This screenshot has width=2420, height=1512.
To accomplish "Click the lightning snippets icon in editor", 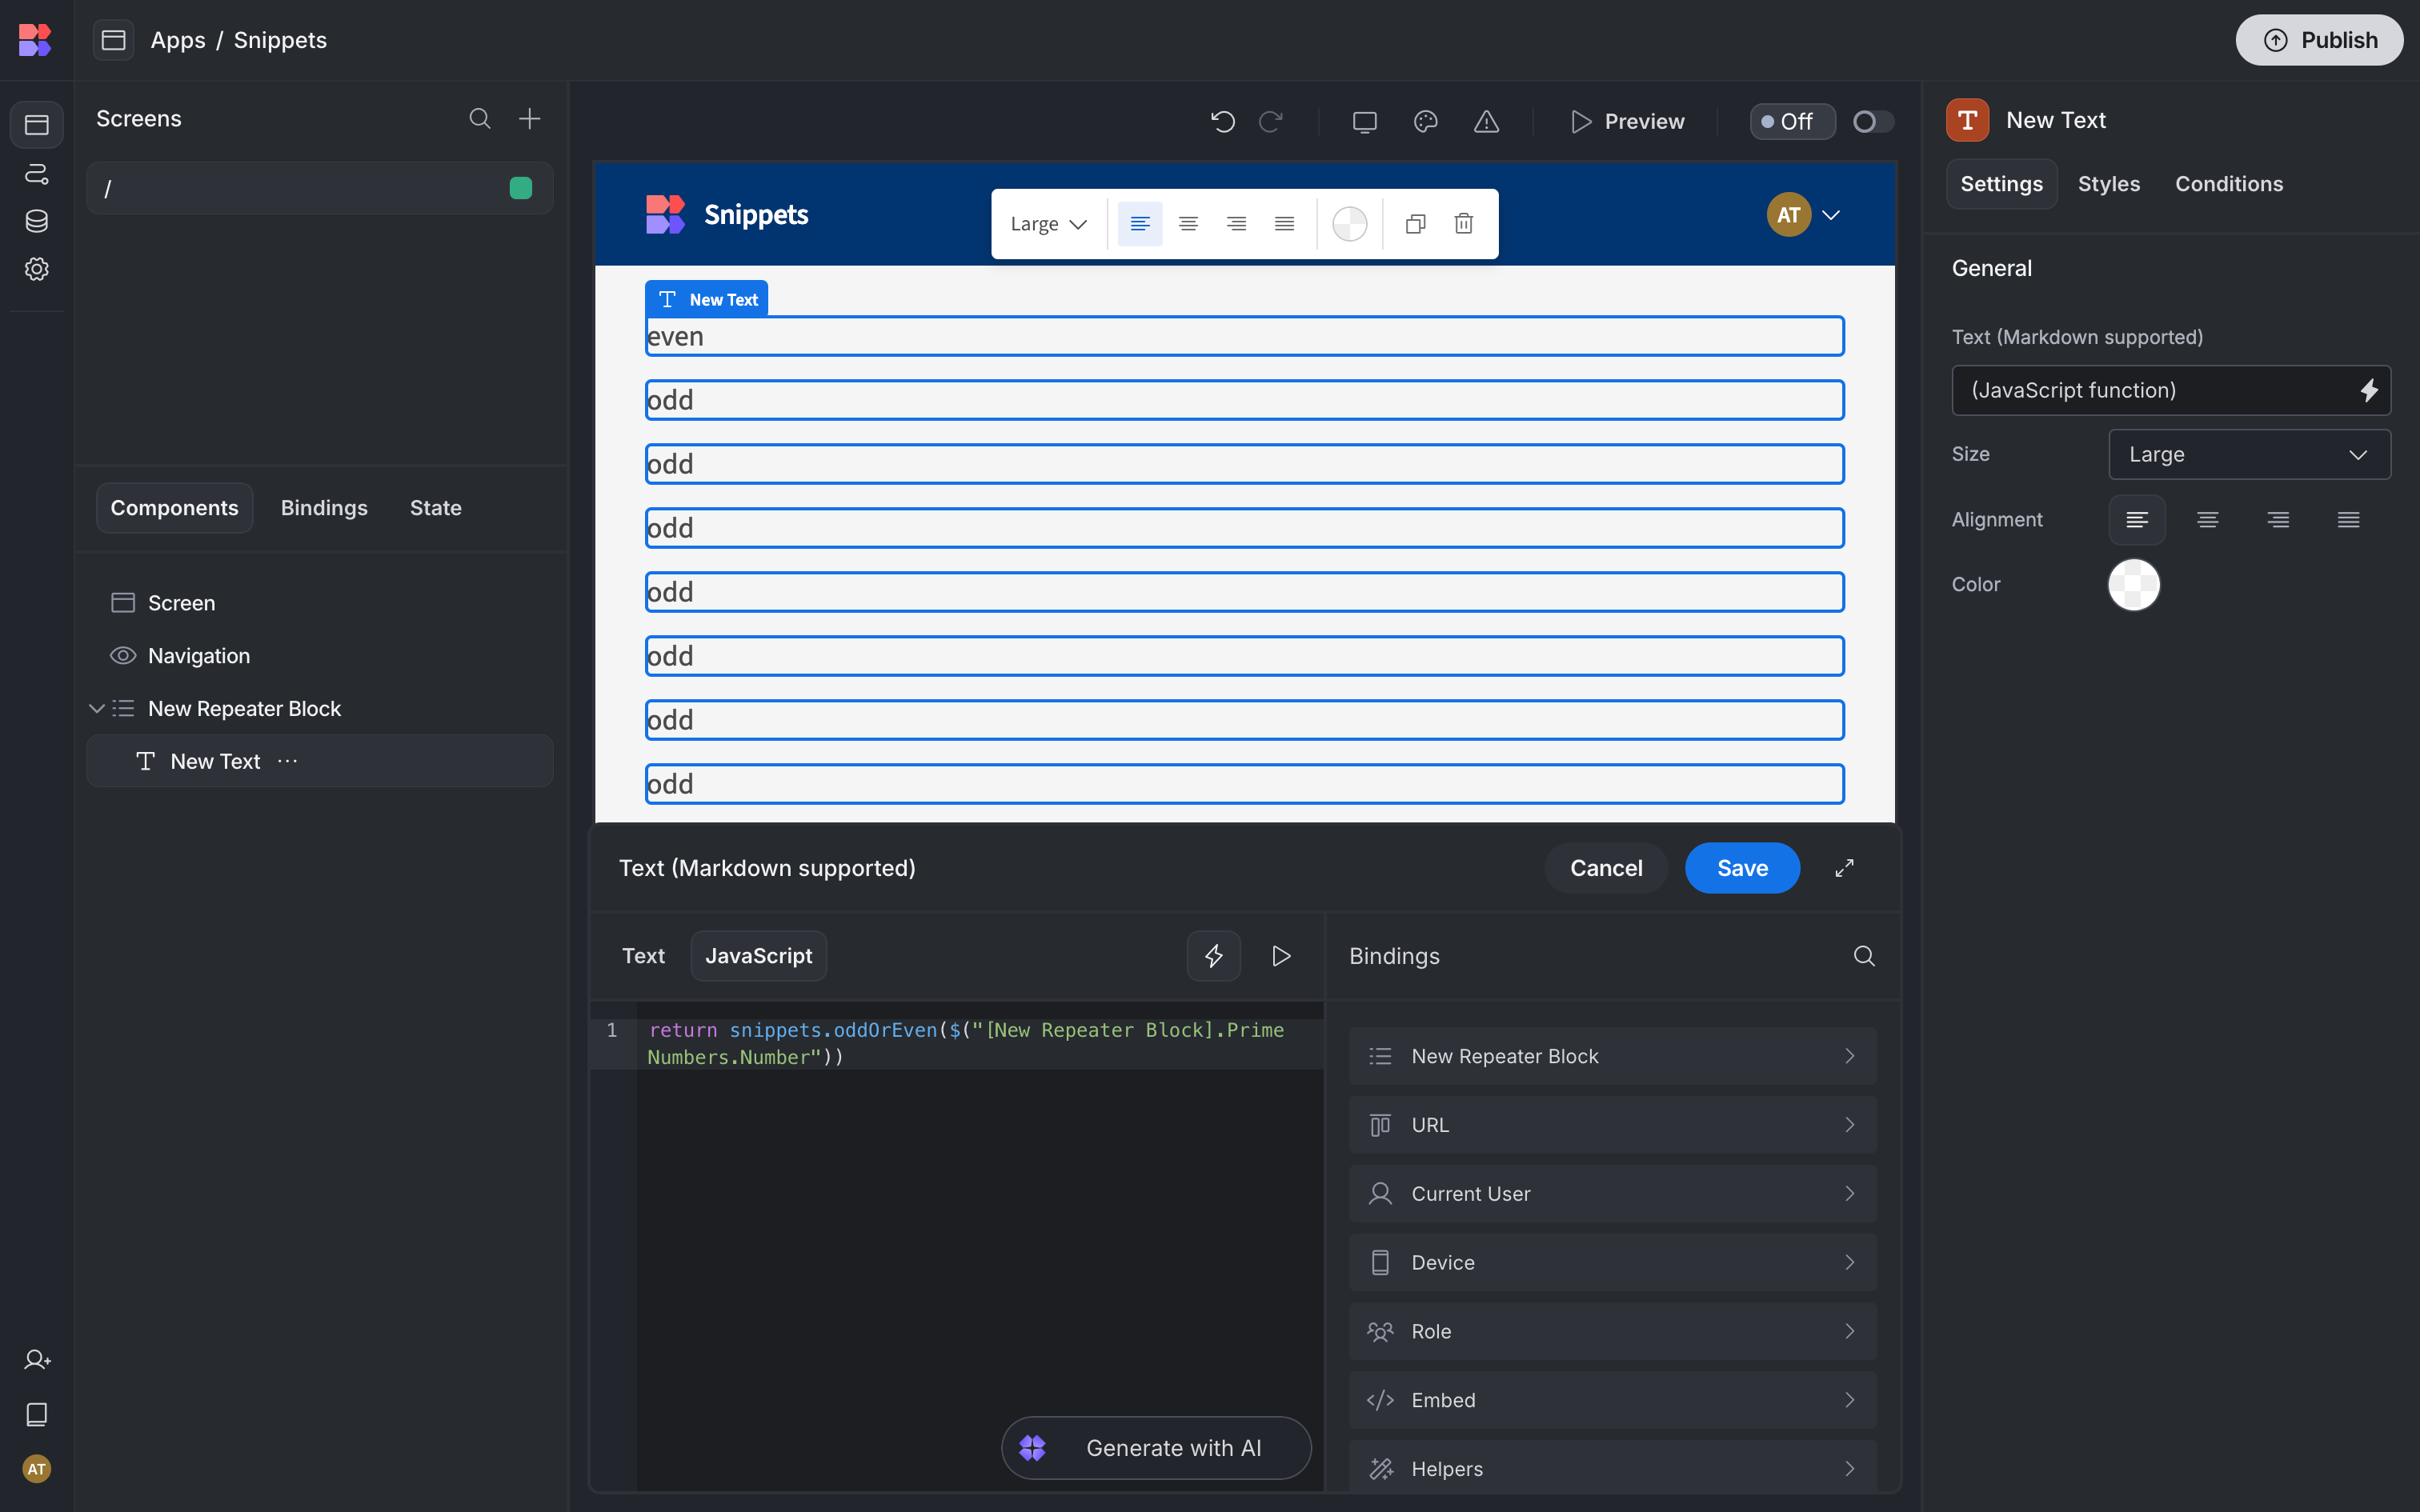I will 1214,956.
